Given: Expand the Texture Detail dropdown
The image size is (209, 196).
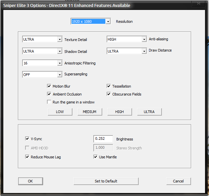Looking at the screenshot, I should pyautogui.click(x=42, y=39).
